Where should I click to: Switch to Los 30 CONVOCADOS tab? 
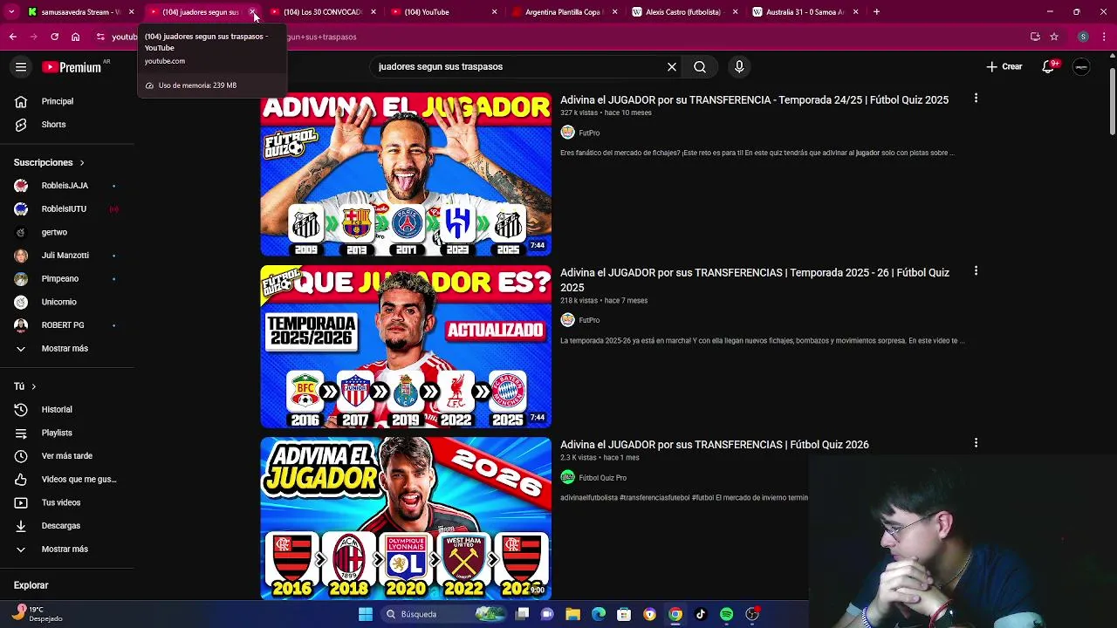coord(321,12)
